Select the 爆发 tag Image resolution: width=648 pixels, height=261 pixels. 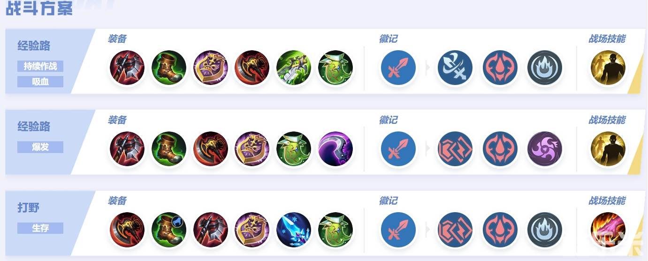coord(40,147)
